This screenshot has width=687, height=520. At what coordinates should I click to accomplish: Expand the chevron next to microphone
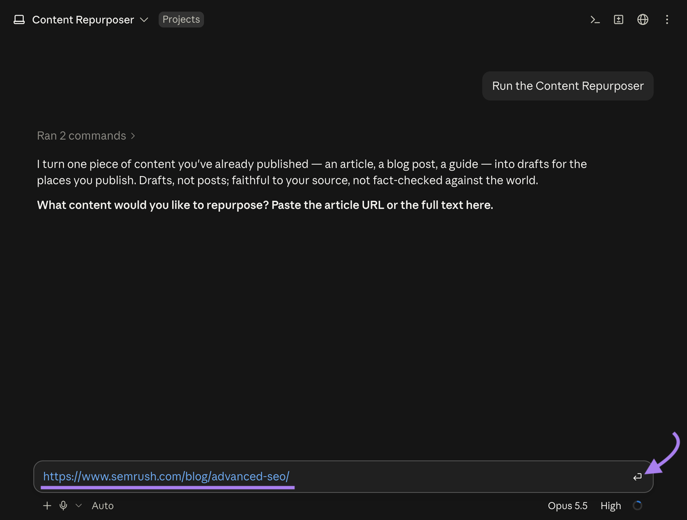pyautogui.click(x=78, y=505)
